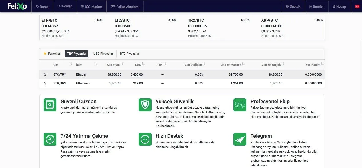
Task: Open Felixo Akademi page
Action: click(x=125, y=6)
